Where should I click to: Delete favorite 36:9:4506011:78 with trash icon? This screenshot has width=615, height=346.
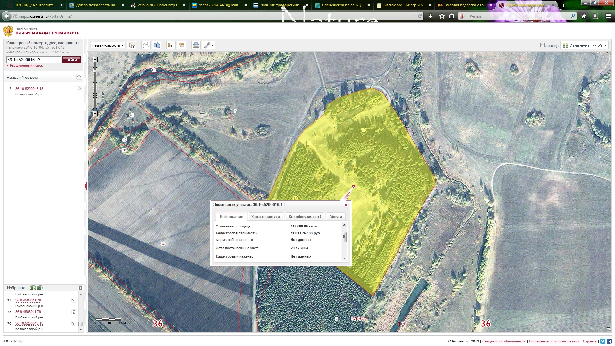pos(74,300)
